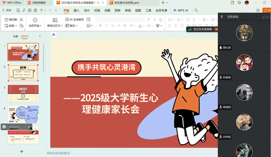Select slide 3 NEXT thumbnail
Screen dimensions: 271x157
coord(23,94)
